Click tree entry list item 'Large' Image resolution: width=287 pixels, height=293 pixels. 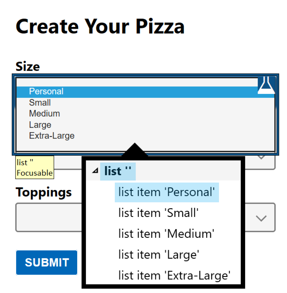[x=159, y=254]
